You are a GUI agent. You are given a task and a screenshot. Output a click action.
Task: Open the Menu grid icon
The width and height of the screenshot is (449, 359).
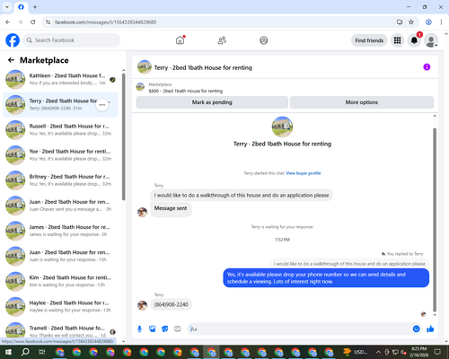397,40
